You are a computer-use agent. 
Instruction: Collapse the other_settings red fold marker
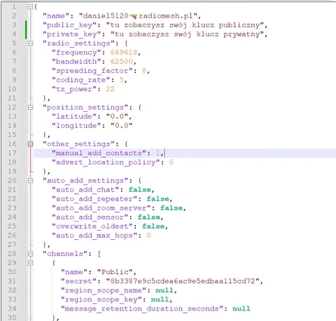30,144
